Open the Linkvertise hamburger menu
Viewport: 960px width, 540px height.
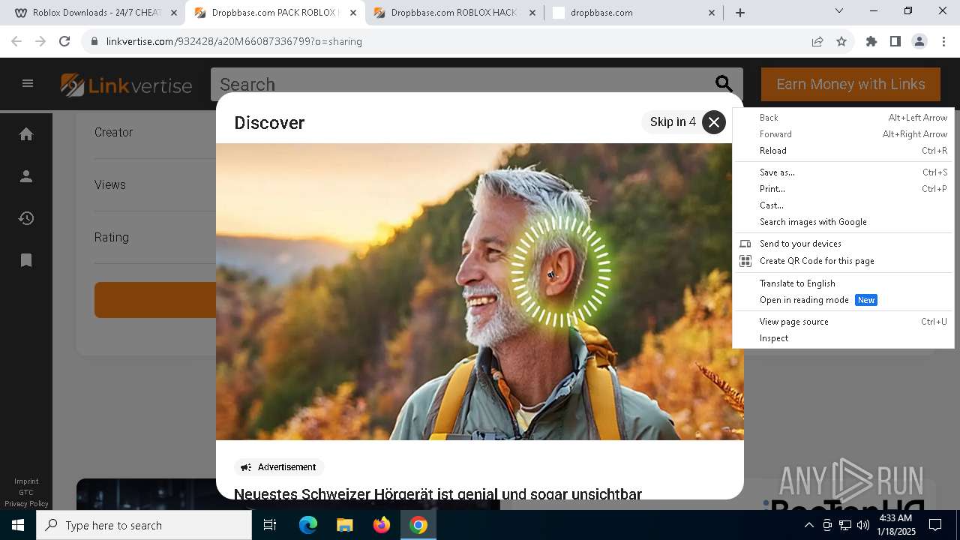click(28, 83)
